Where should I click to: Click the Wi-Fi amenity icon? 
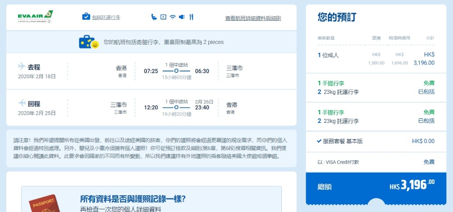click(173, 17)
